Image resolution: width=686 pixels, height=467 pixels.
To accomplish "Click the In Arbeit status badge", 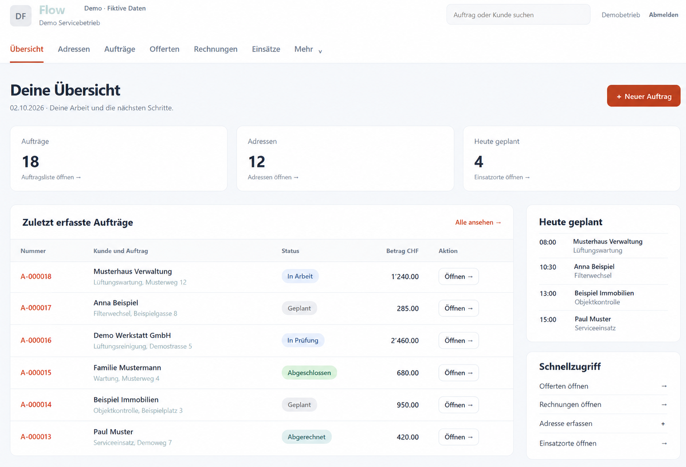I will [300, 276].
